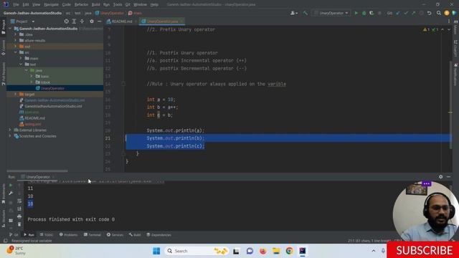Expand the target folder
The width and height of the screenshot is (459, 258).
coord(16,94)
